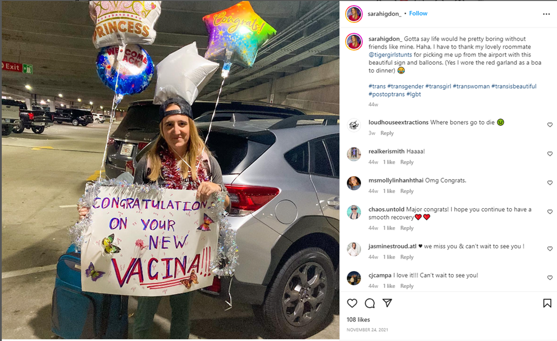View the realkerismith commenter profile picture
The width and height of the screenshot is (557, 341).
pos(354,154)
